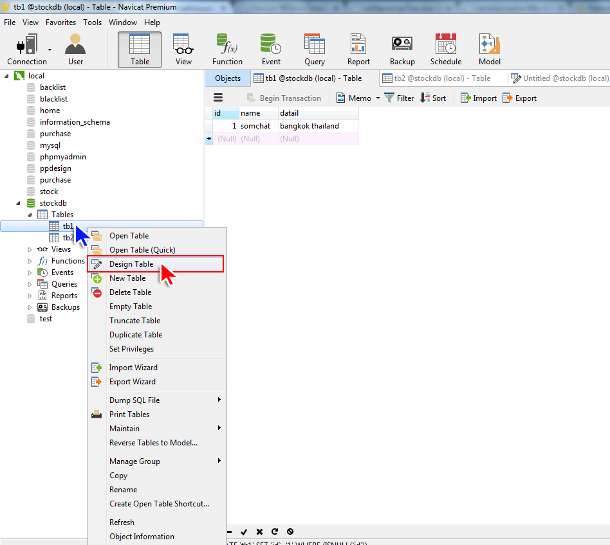Click the Connection toolbar icon
The width and height of the screenshot is (610, 545).
tap(26, 49)
